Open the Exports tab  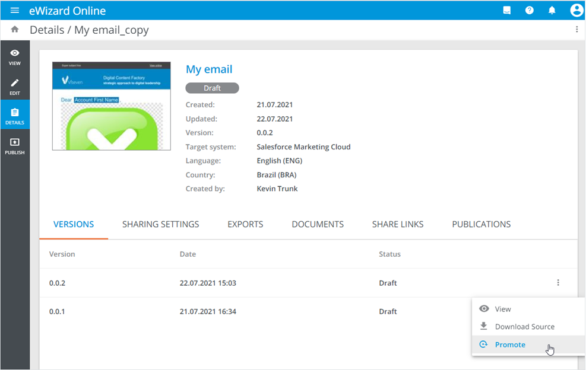tap(245, 224)
